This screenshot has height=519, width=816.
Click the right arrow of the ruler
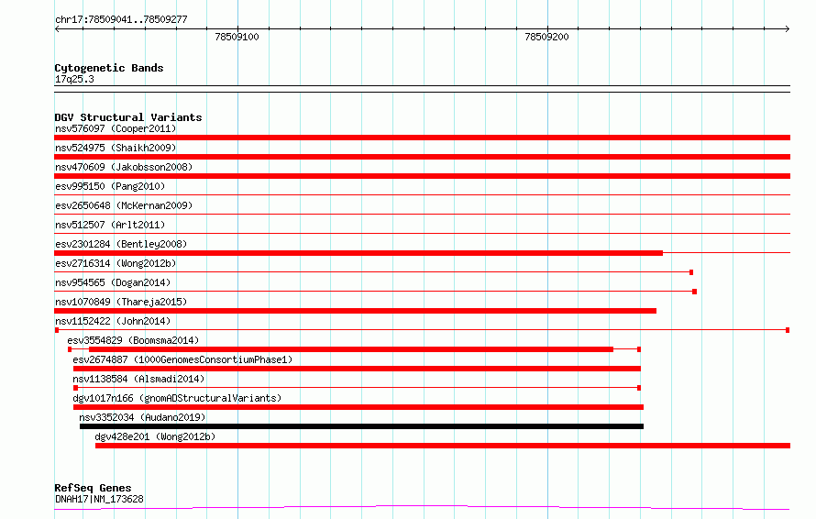click(788, 29)
